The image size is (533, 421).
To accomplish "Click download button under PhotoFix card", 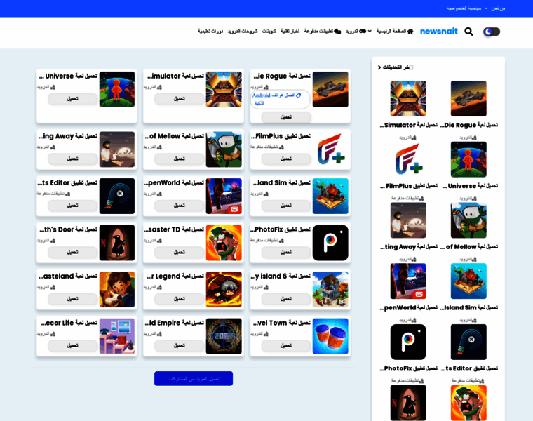I will pos(286,253).
